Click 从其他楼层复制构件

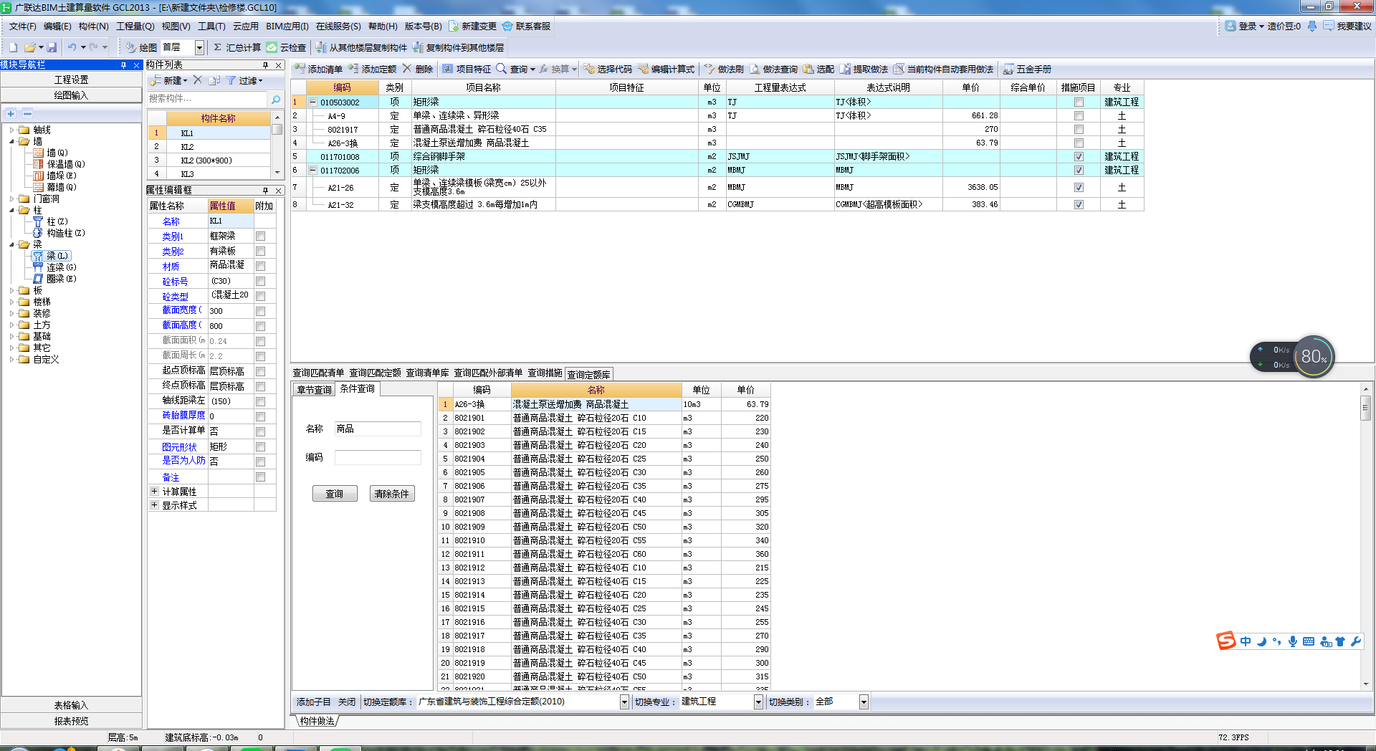(x=361, y=47)
